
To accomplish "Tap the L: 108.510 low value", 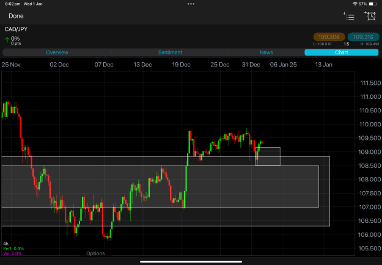I will click(322, 44).
